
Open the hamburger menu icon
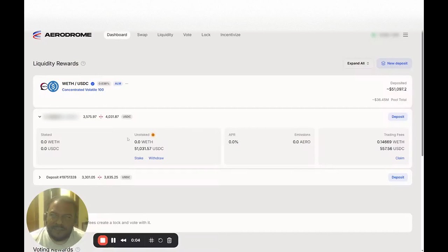click(405, 35)
